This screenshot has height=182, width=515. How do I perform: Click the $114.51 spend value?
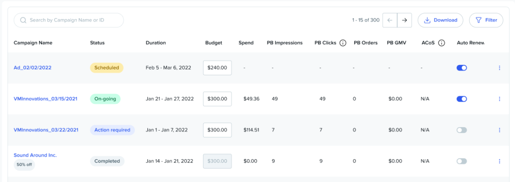click(251, 130)
